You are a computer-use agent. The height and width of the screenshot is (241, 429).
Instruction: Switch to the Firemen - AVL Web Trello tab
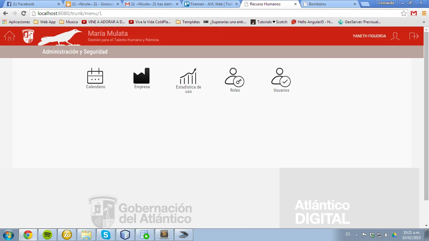[211, 4]
